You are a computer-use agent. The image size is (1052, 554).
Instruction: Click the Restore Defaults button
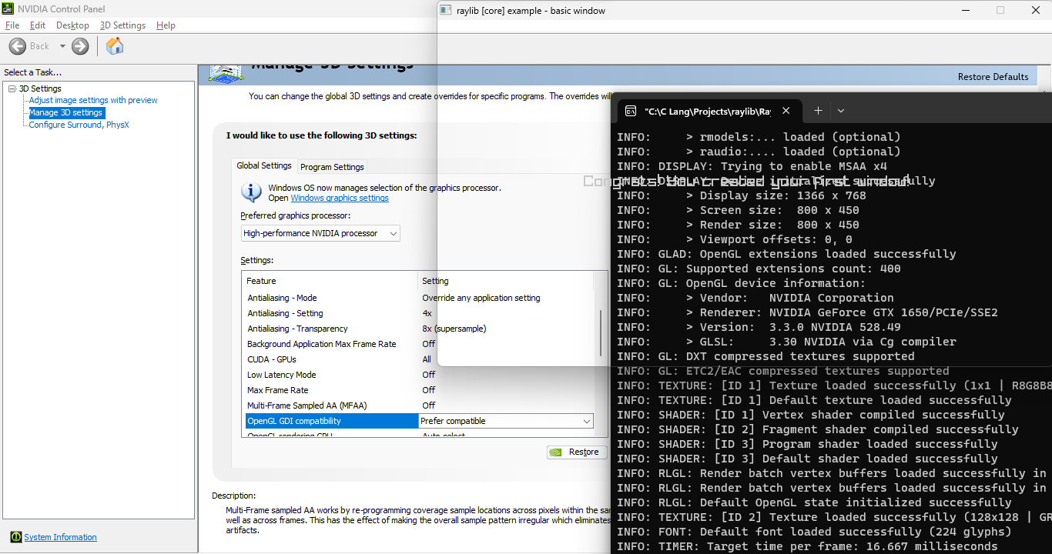pyautogui.click(x=993, y=76)
